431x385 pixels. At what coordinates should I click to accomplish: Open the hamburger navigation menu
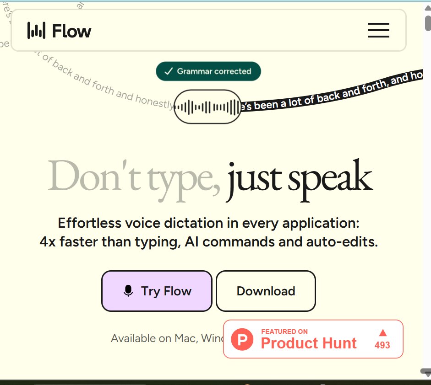pos(378,30)
